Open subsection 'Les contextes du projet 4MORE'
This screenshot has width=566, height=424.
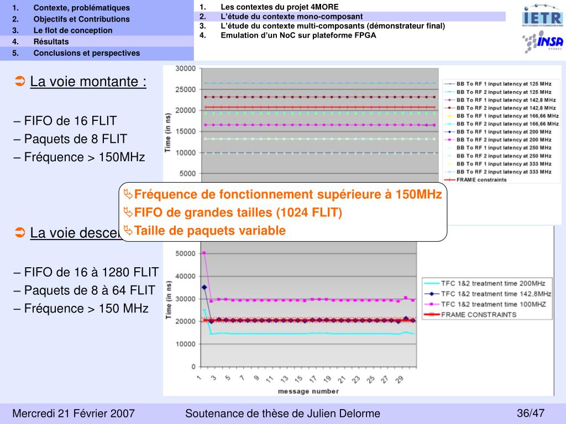click(280, 7)
